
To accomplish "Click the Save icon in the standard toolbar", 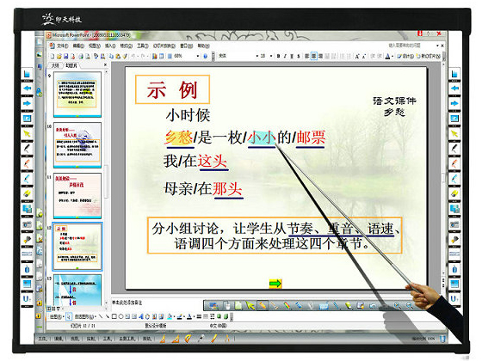I will [x=65, y=56].
